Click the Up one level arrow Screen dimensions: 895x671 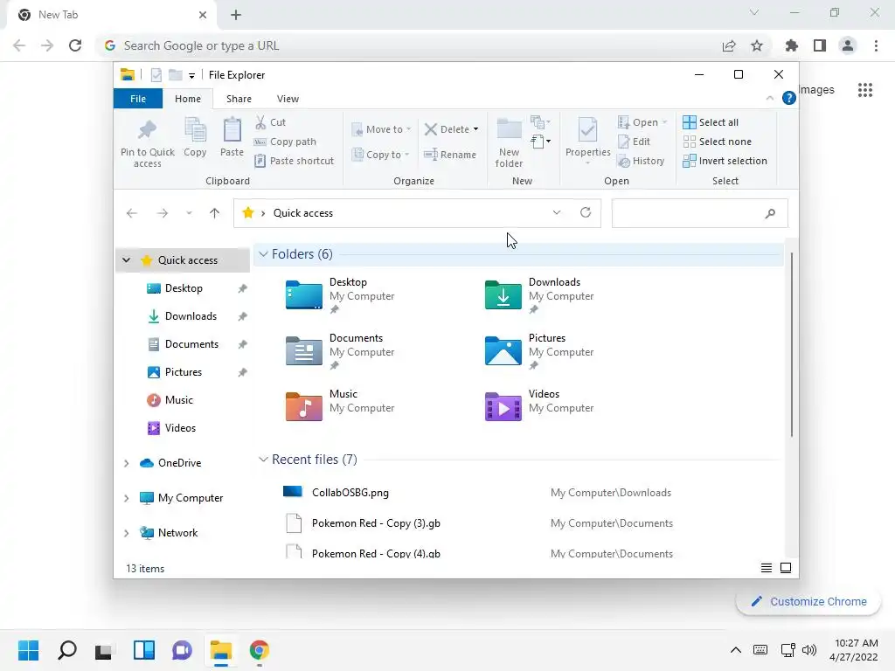(x=215, y=213)
